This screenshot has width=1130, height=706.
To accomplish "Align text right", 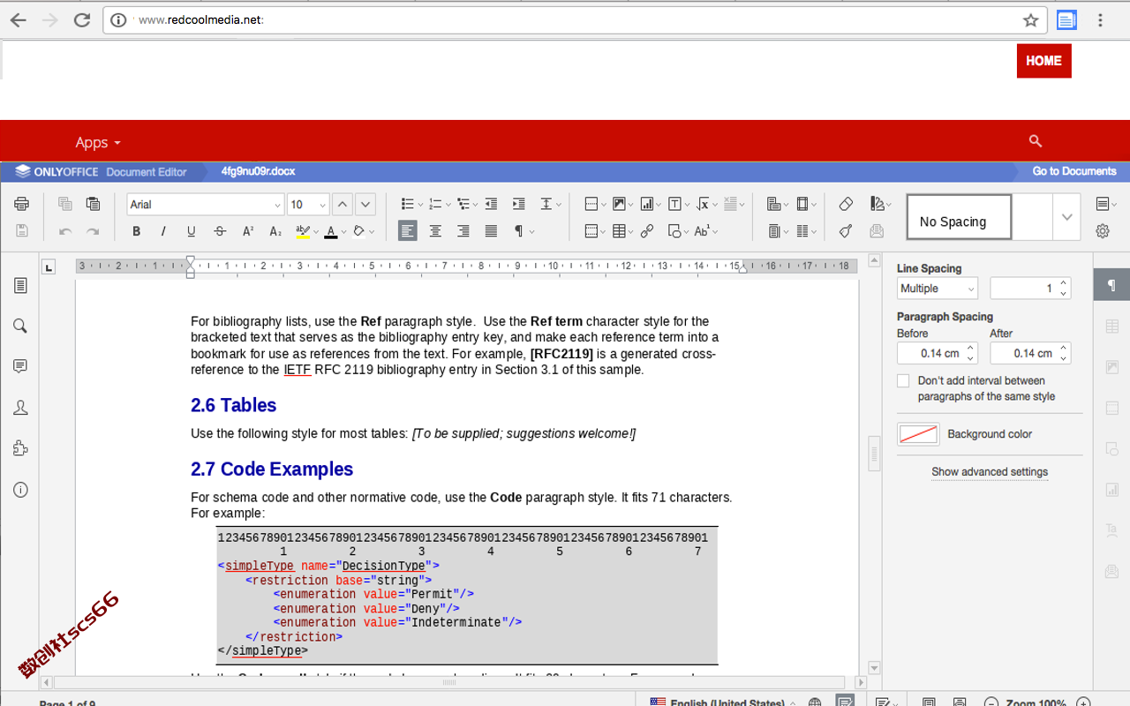I will coord(463,231).
